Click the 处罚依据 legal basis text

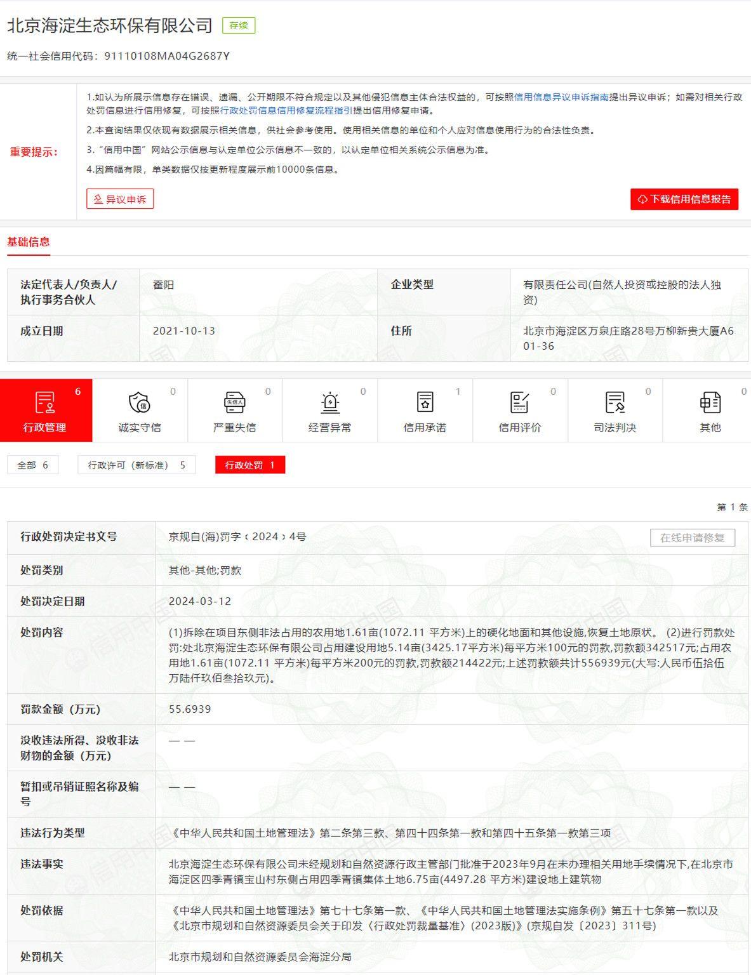coord(443,919)
